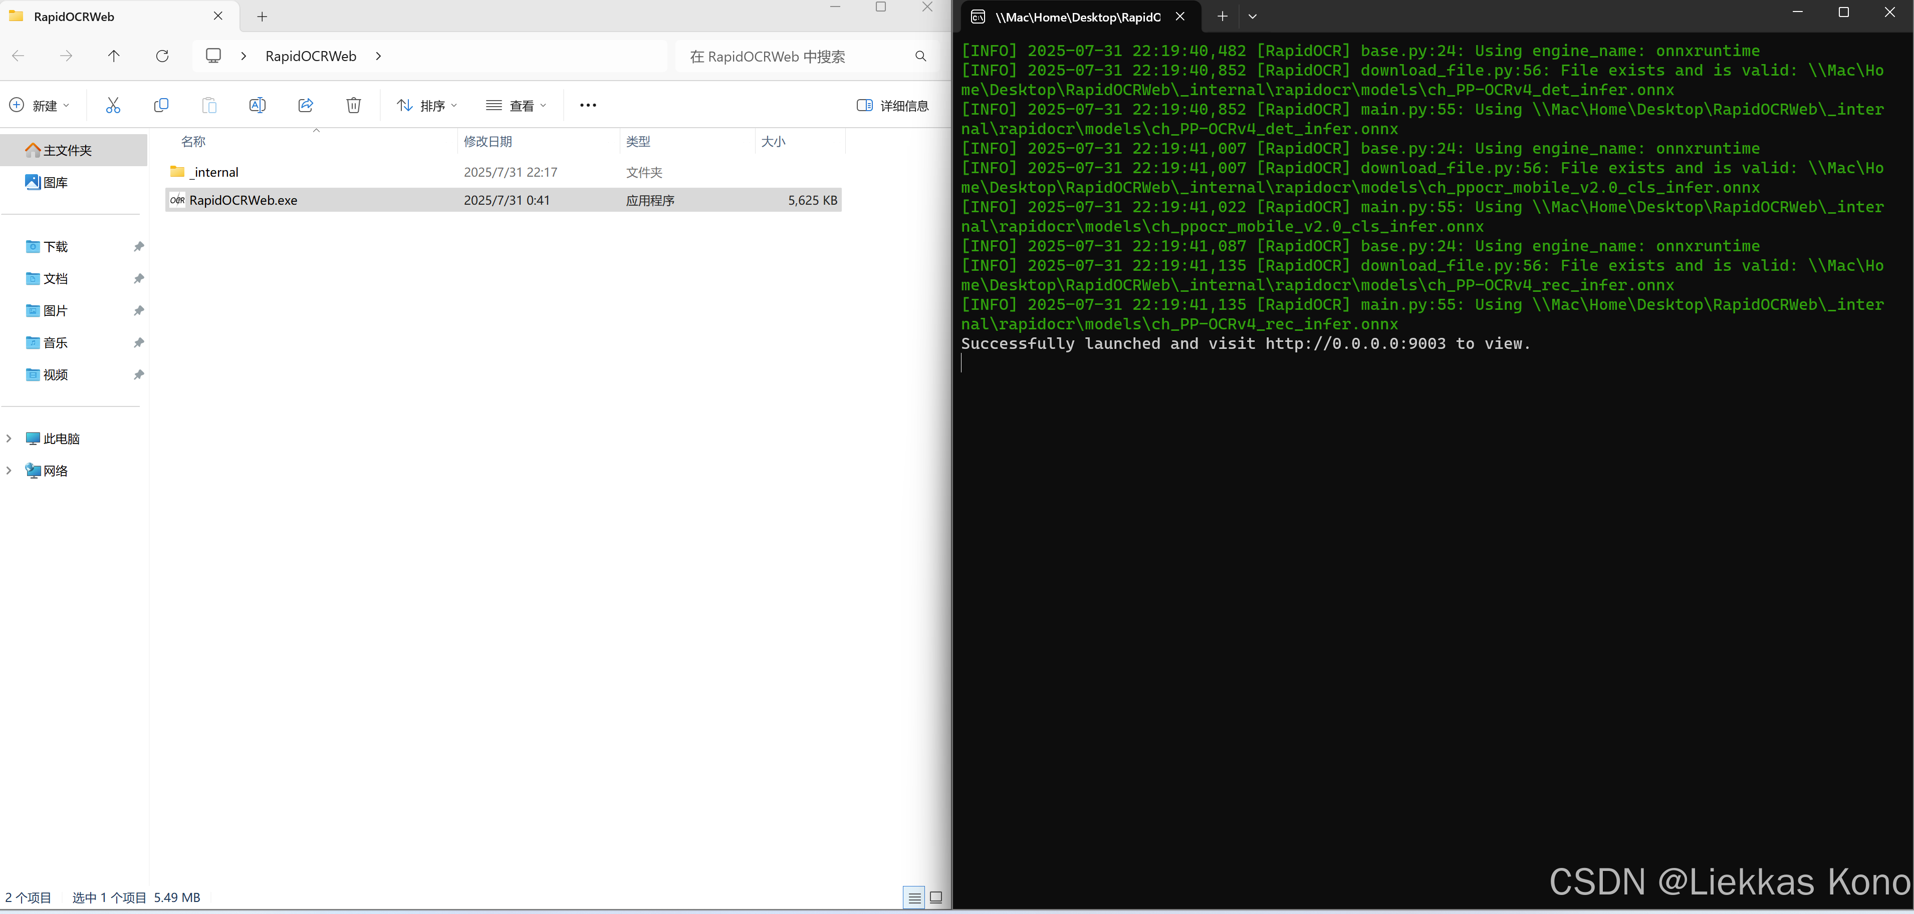1914x914 pixels.
Task: Go forward with the right arrow
Action: (x=66, y=57)
